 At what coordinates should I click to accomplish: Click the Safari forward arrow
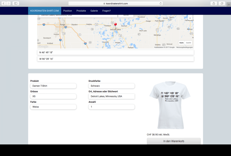click(x=9, y=3)
